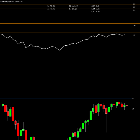
Task: Select the OC: 0.2 readout
Action: [95, 6]
